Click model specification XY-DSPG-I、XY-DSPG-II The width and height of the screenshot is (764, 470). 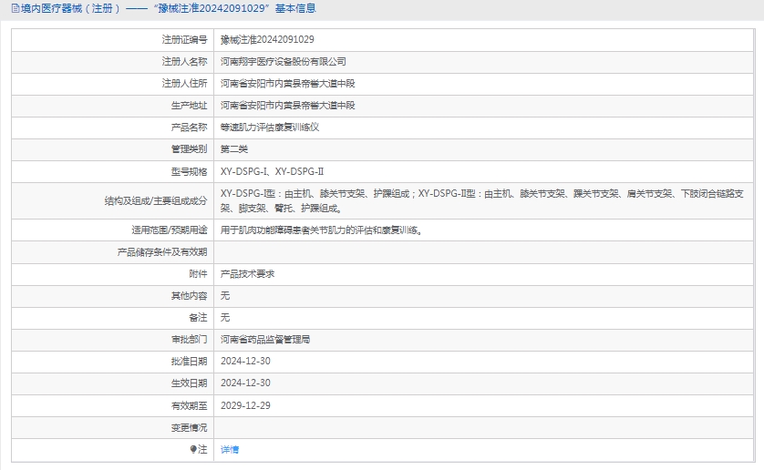272,171
